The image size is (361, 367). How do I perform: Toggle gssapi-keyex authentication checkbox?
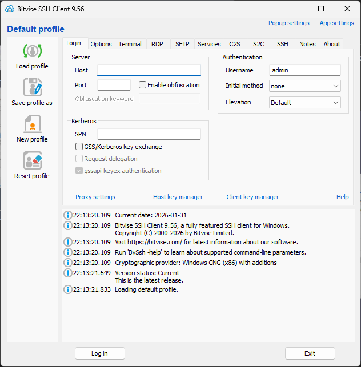[x=79, y=171]
